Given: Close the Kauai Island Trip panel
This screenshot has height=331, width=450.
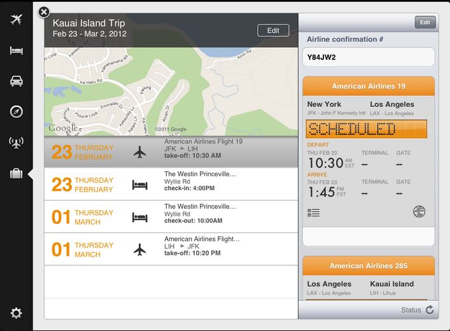Looking at the screenshot, I should click(44, 12).
